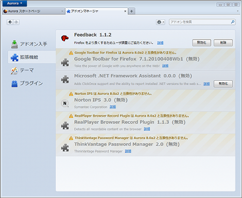Select the 拡張機能 category
The height and width of the screenshot is (198, 242).
point(32,57)
